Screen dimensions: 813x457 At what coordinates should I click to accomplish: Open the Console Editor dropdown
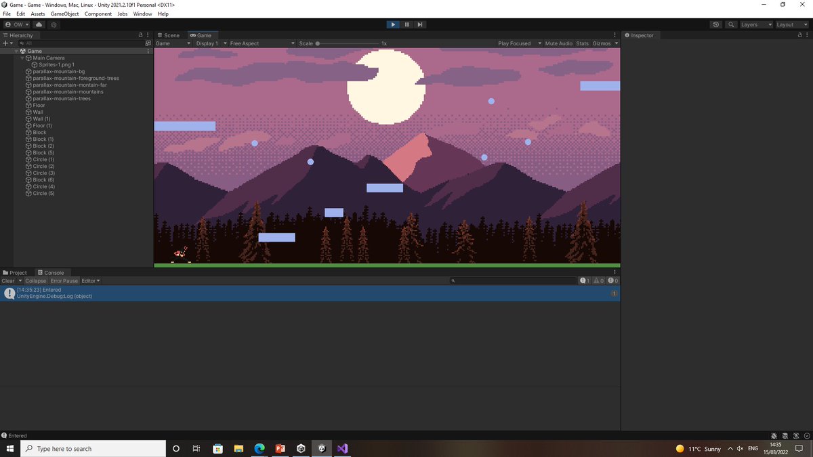tap(91, 281)
